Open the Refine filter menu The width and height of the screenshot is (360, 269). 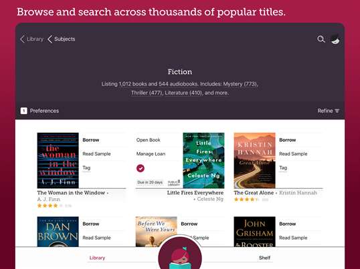[329, 111]
